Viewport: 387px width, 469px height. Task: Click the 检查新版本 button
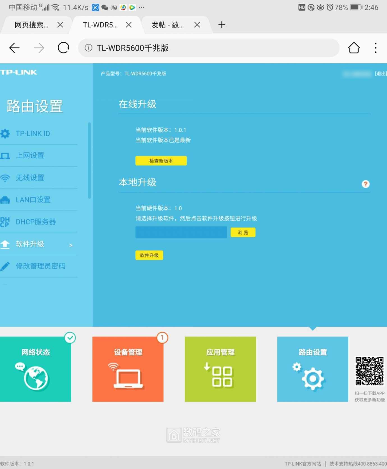[x=161, y=161]
